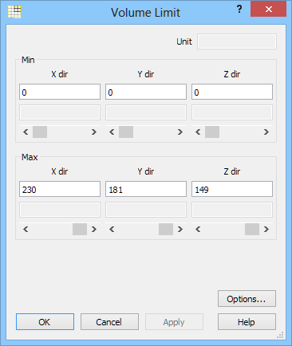Screen dimensions: 292x346
Task: Open the Options... dialog
Action: point(247,299)
